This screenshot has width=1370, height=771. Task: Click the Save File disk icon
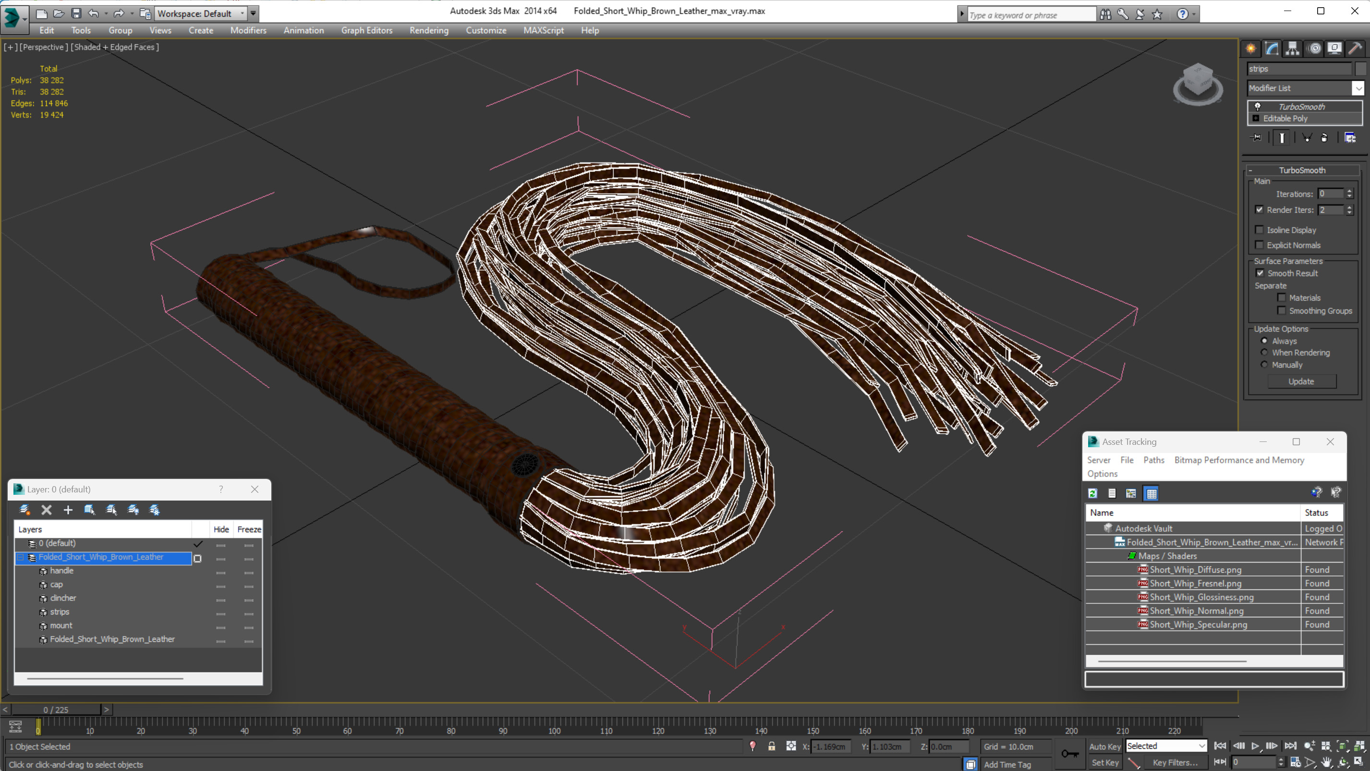click(76, 13)
